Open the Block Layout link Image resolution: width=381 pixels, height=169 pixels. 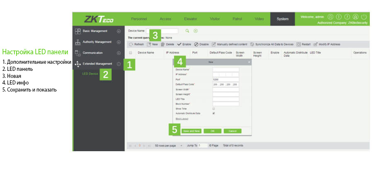182,118
